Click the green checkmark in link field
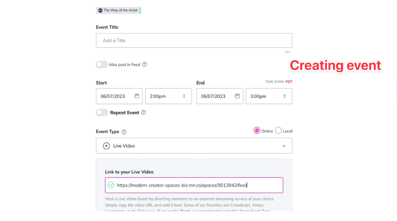 (x=111, y=185)
